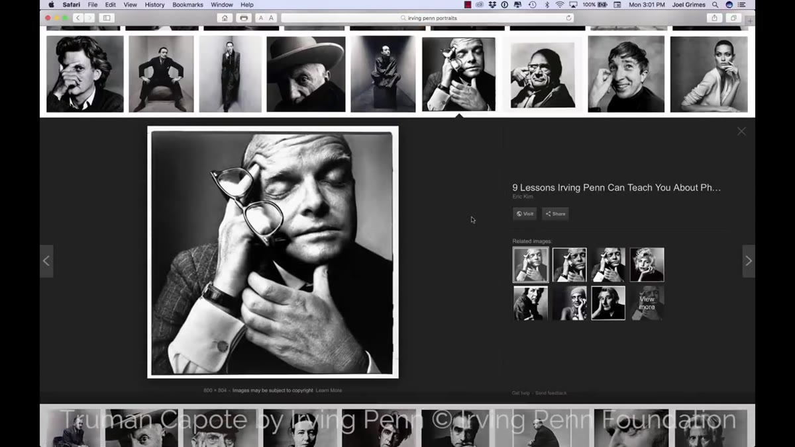Open the '9 Lessons Irving Penn' title link
795x447 pixels.
[616, 188]
